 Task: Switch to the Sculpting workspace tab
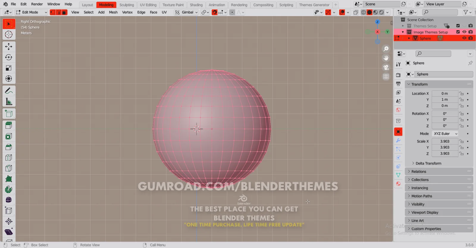[x=127, y=5]
